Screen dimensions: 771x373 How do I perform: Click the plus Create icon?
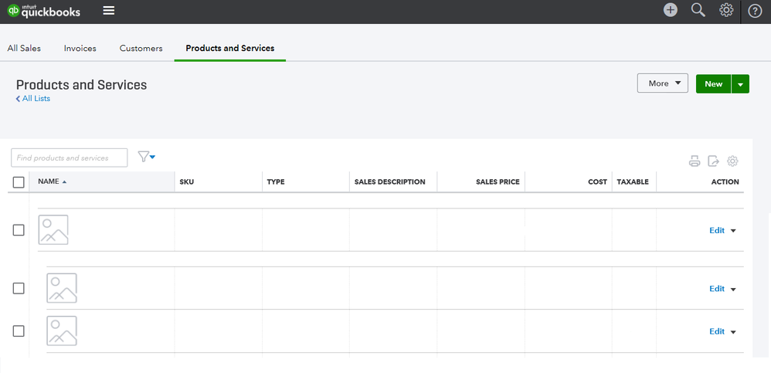tap(671, 10)
